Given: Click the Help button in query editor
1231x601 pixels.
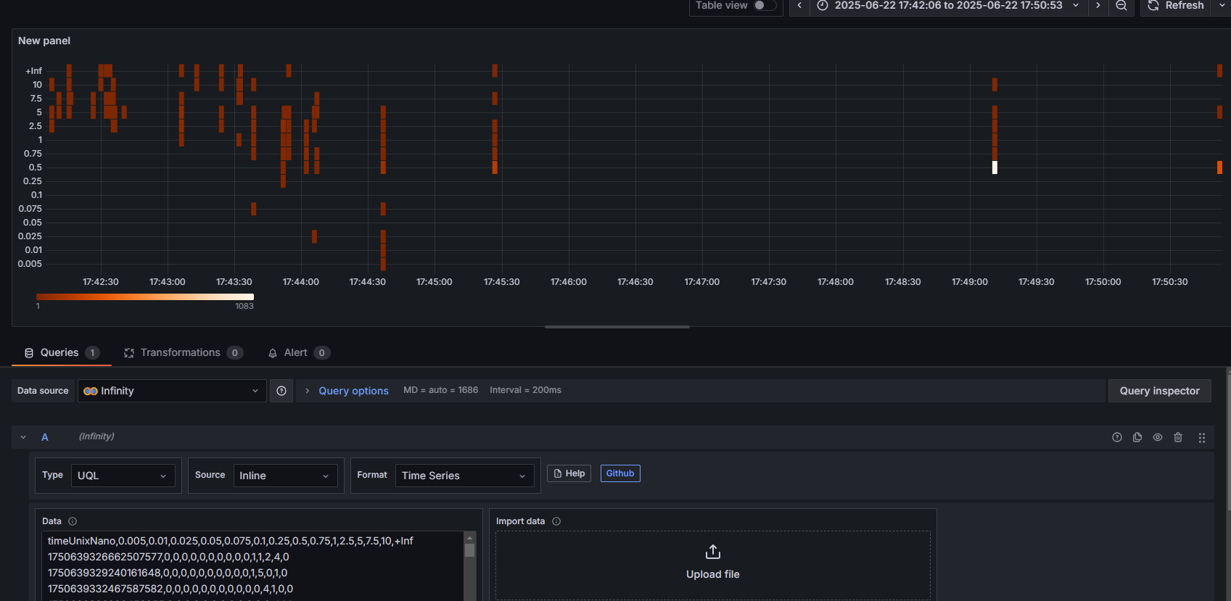Looking at the screenshot, I should 569,473.
